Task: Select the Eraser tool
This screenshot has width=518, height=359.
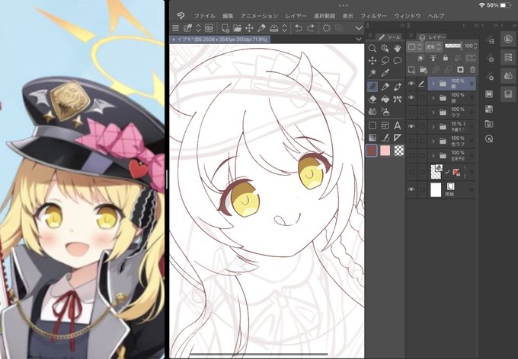Action: [373, 99]
